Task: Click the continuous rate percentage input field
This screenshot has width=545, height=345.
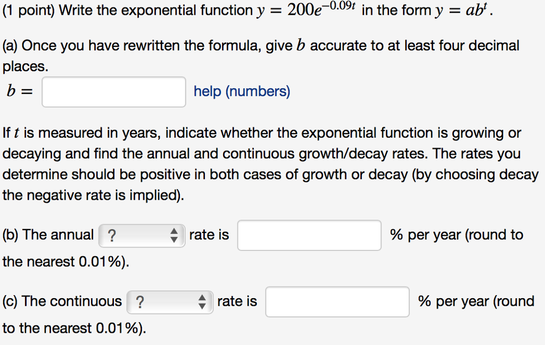Action: pyautogui.click(x=337, y=301)
